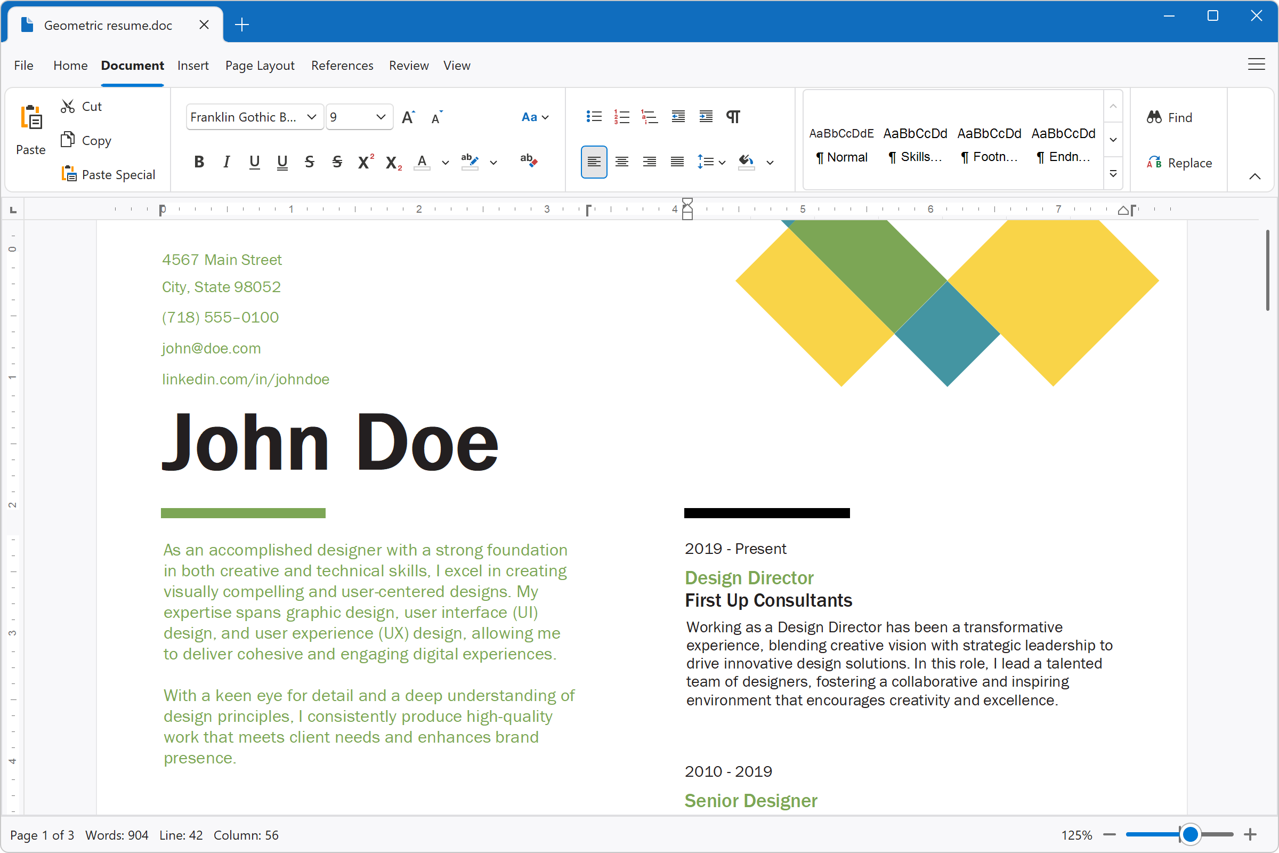
Task: Collapse the toolbar ribbon
Action: point(1256,176)
